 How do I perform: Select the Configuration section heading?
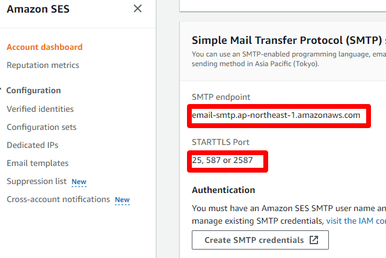point(34,90)
